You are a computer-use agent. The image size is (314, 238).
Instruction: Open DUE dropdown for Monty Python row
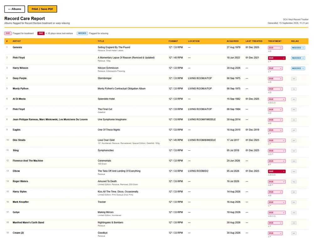275,89
